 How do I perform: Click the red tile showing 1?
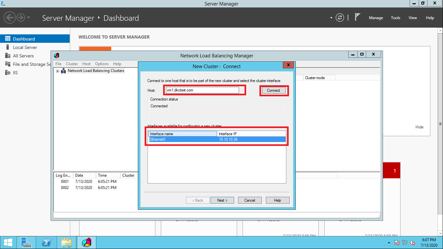tap(392, 171)
